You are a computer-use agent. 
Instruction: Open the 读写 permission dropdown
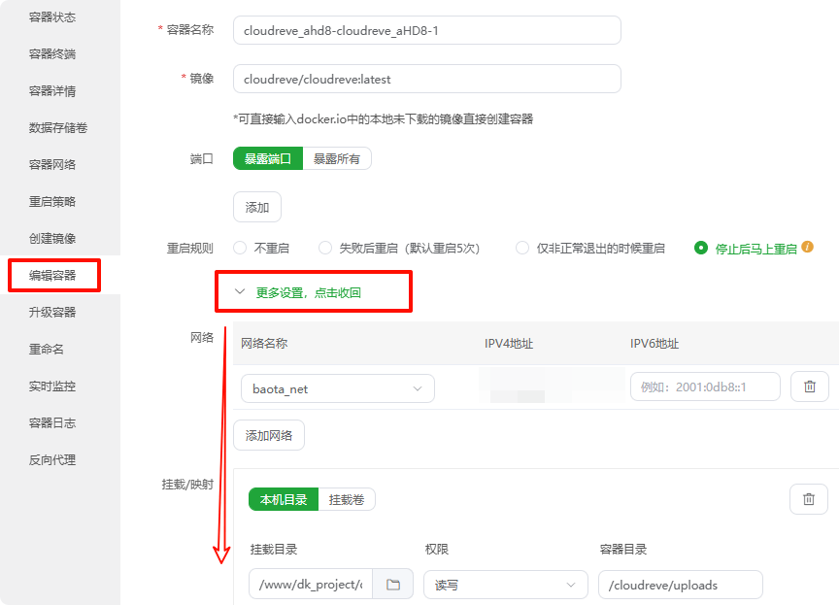505,585
